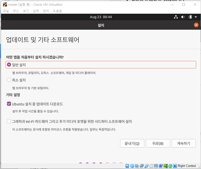Click the Aug 23 00:44 clock
This screenshot has width=201, height=169.
[101, 17]
